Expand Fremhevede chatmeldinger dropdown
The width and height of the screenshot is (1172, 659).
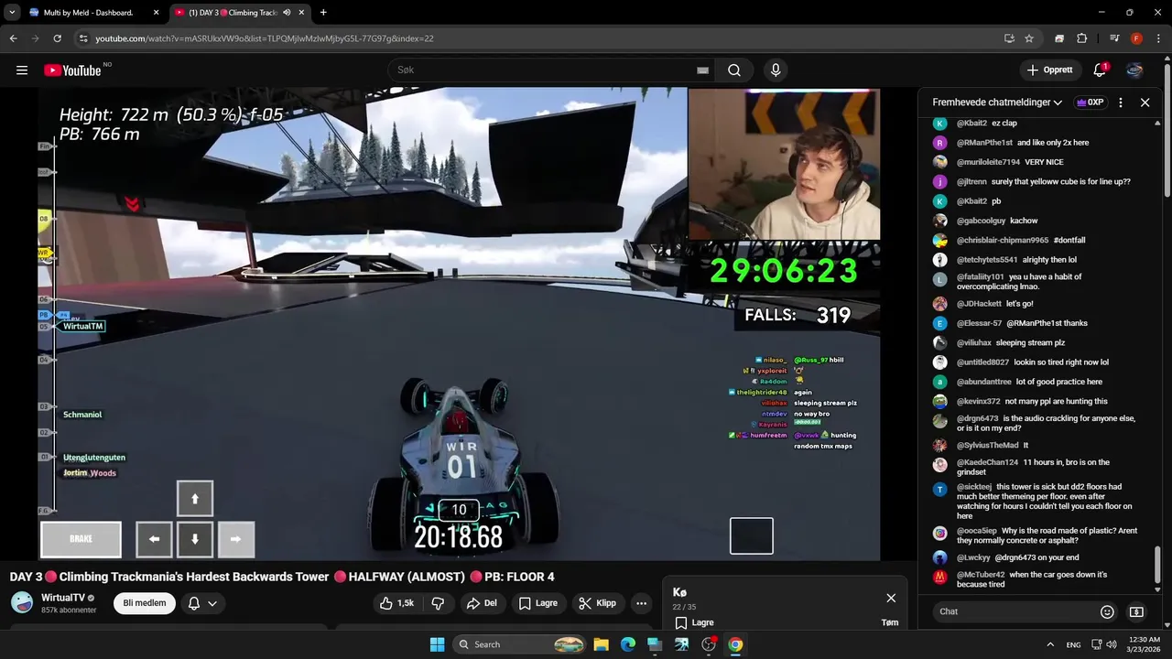click(x=997, y=103)
